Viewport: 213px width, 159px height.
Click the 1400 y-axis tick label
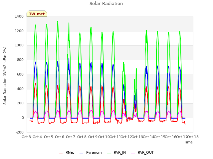click(x=19, y=16)
